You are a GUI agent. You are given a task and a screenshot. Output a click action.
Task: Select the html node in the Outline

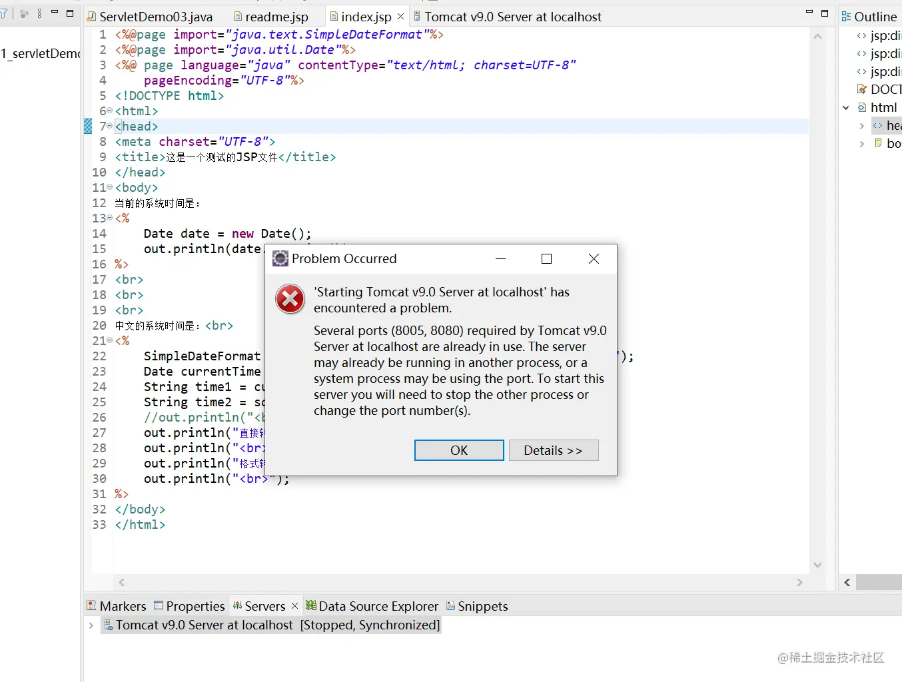pos(877,107)
